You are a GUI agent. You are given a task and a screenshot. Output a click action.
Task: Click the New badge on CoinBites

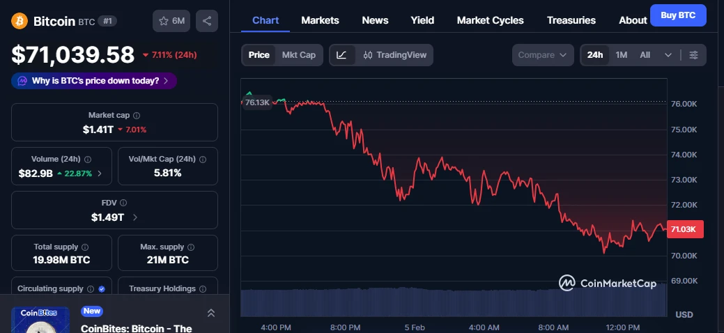pos(91,311)
